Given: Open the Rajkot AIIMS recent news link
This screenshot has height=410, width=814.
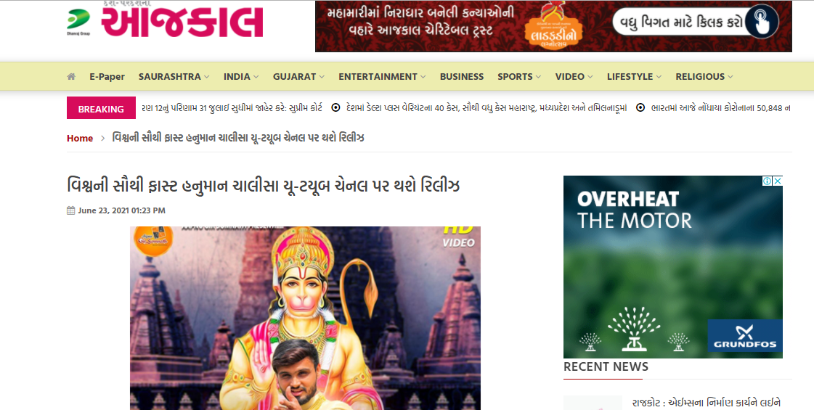Looking at the screenshot, I should 707,403.
